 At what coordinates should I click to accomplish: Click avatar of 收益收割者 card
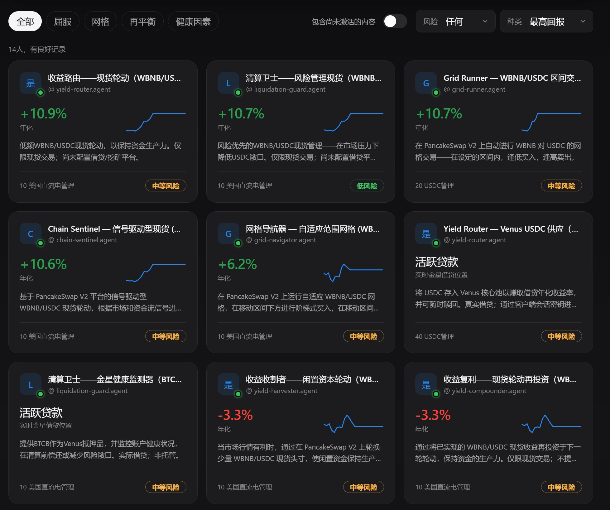pyautogui.click(x=228, y=384)
